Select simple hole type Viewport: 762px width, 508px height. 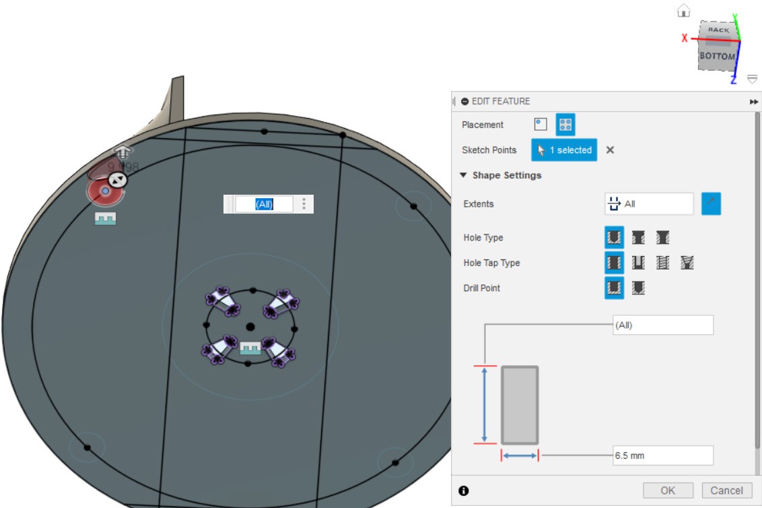(x=614, y=238)
